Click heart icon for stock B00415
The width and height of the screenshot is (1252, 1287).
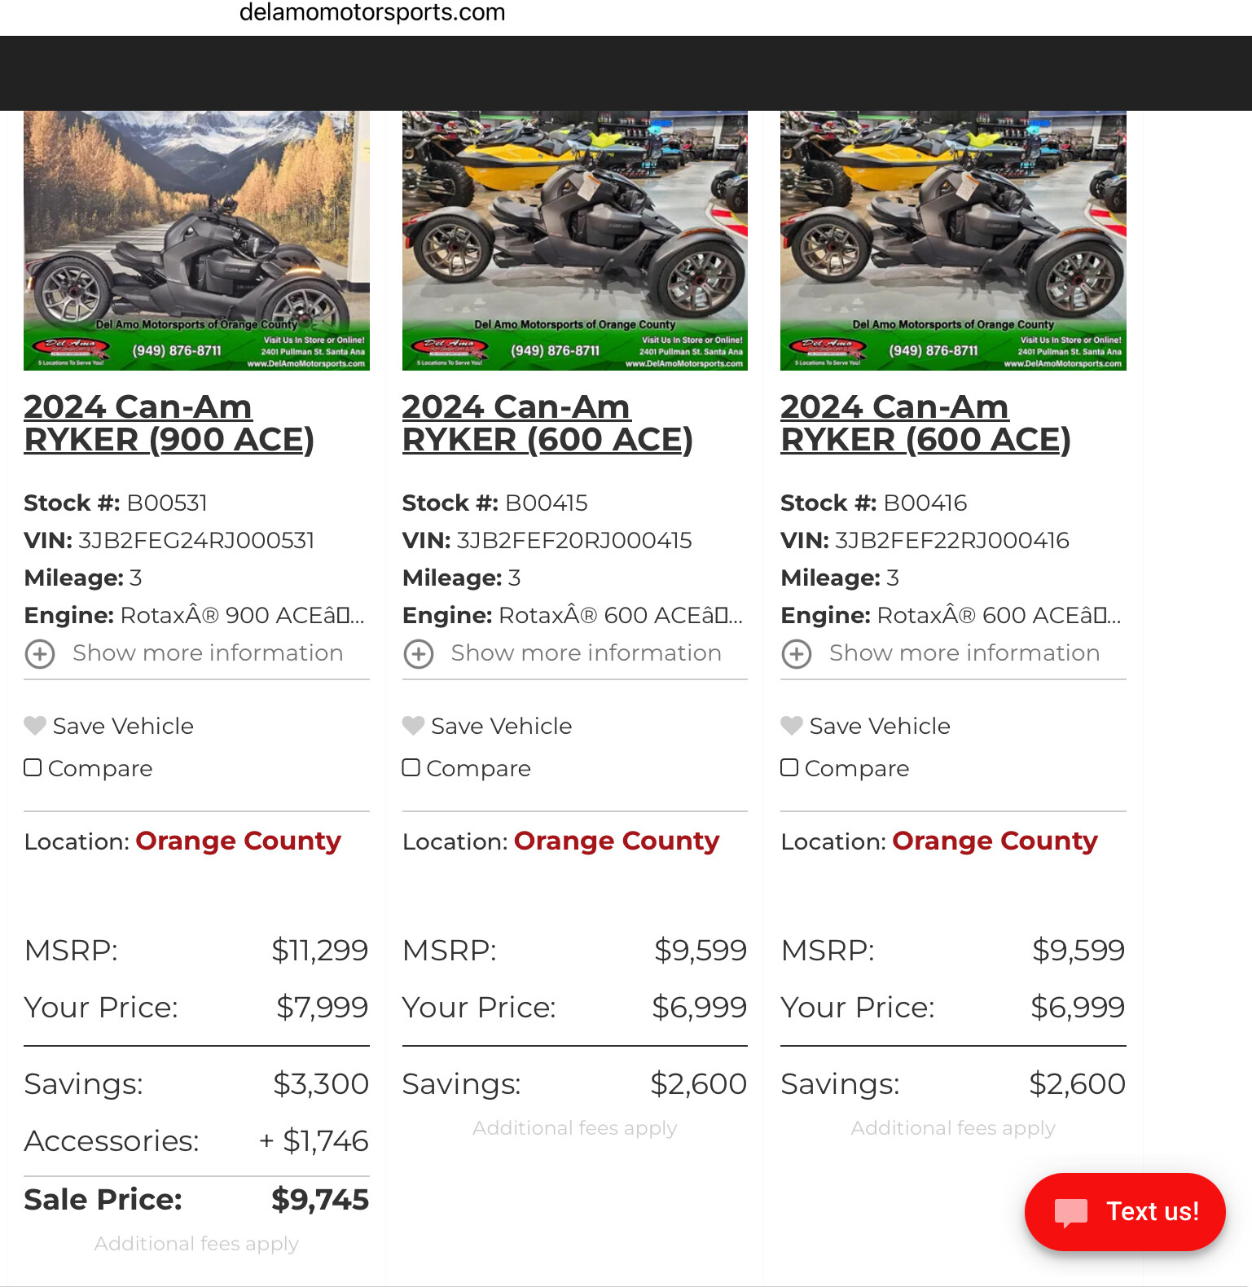coord(414,725)
